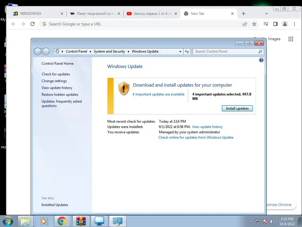302x227 pixels.
Task: Close the Запись экрана tab
Action: tap(176, 14)
